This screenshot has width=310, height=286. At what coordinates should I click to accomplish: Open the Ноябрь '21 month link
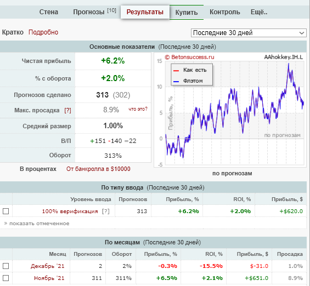click(x=49, y=278)
